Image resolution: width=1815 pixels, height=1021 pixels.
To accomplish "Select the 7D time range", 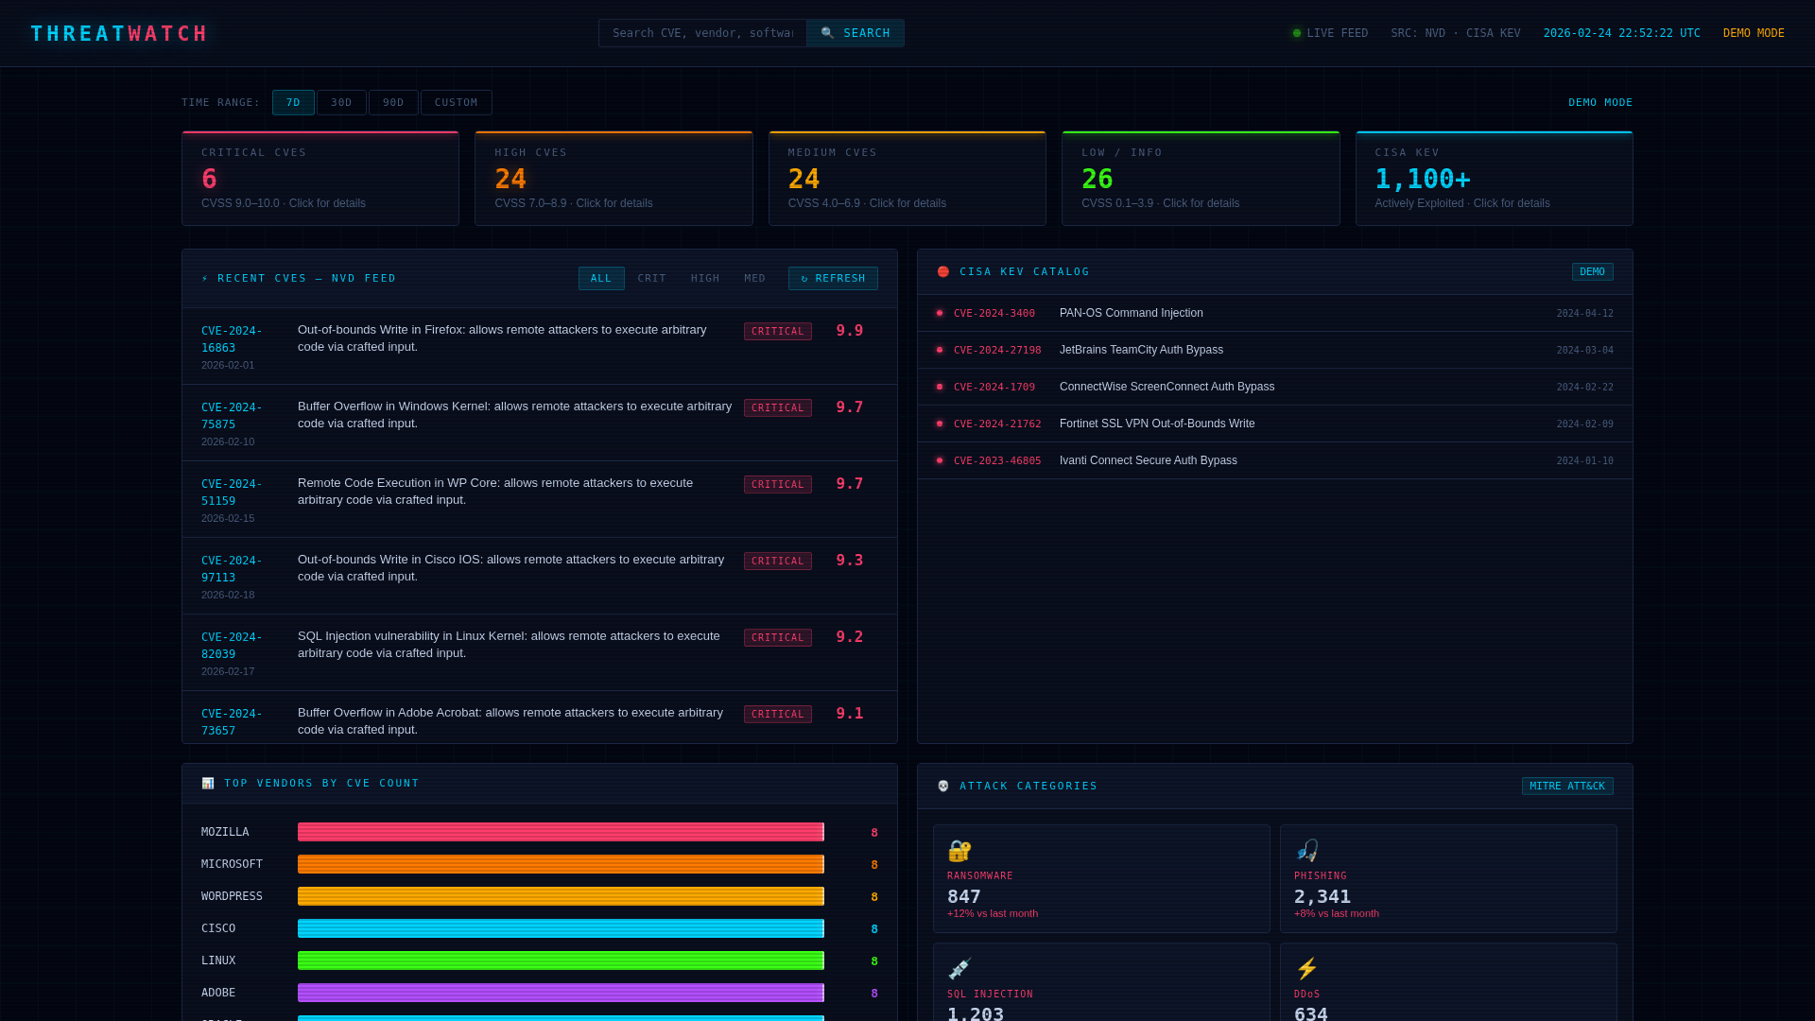I will tap(293, 103).
